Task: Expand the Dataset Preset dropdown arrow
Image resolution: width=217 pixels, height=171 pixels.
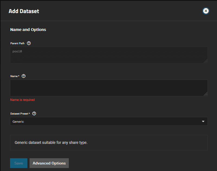Action: coord(203,122)
